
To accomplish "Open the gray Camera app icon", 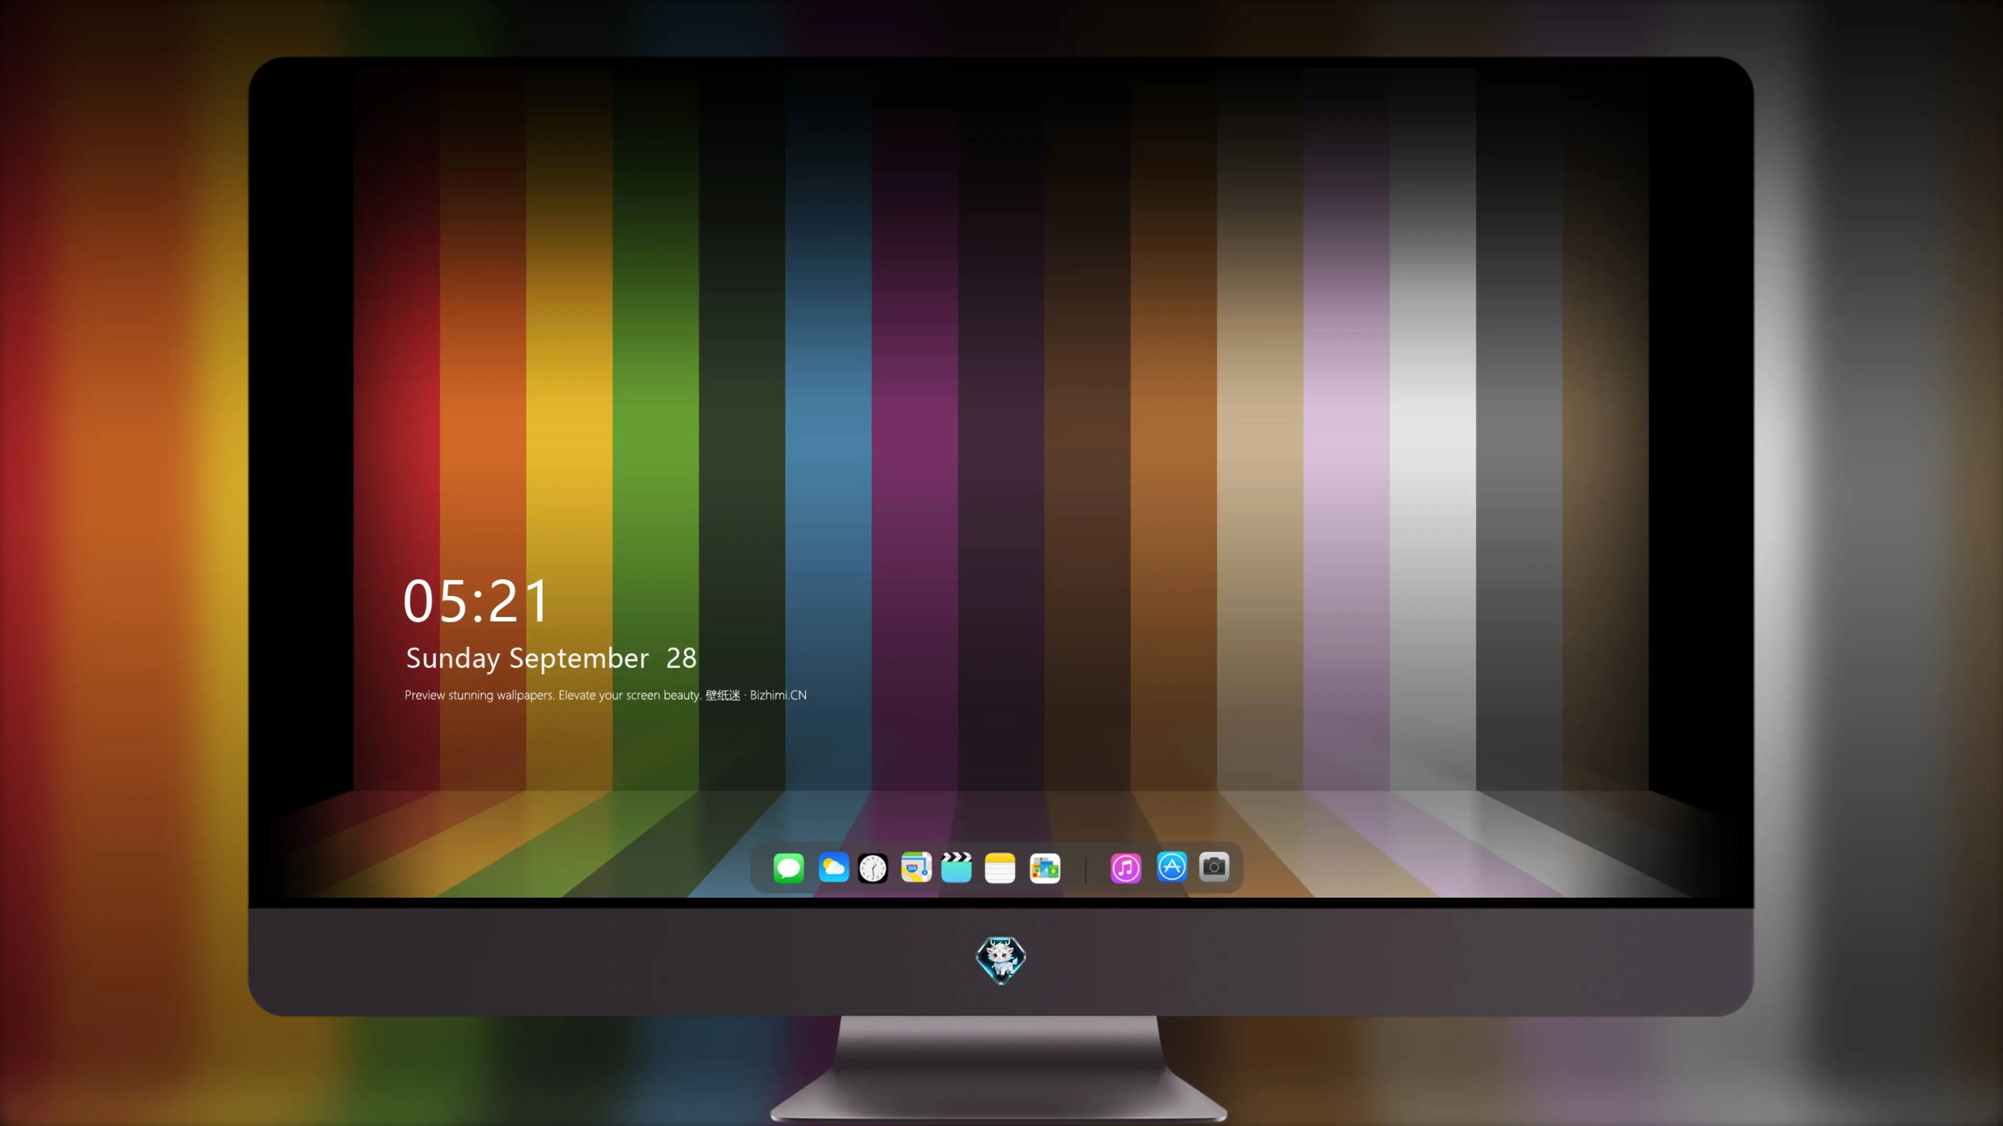I will (1214, 866).
